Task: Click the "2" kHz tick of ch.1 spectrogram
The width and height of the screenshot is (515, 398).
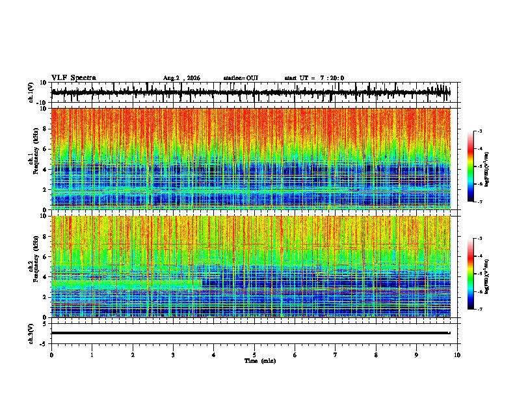Action: 45,190
